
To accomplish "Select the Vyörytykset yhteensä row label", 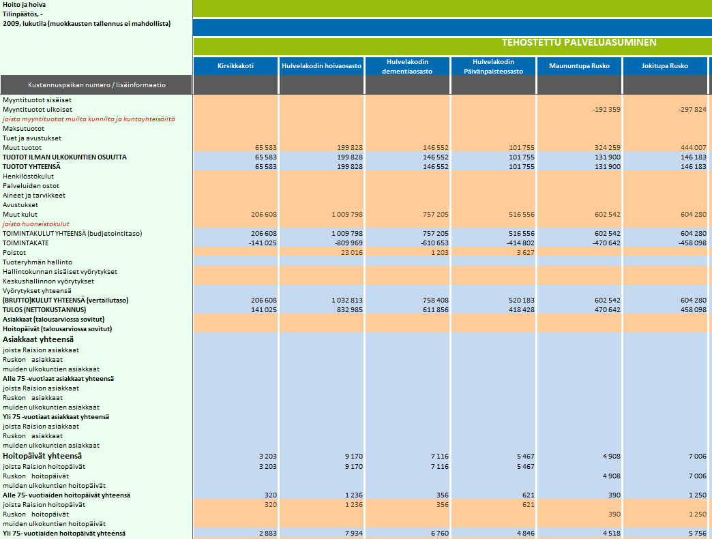I will pyautogui.click(x=37, y=290).
